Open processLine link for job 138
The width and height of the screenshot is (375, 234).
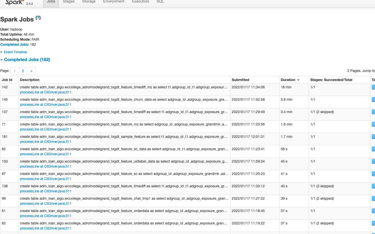click(46, 191)
